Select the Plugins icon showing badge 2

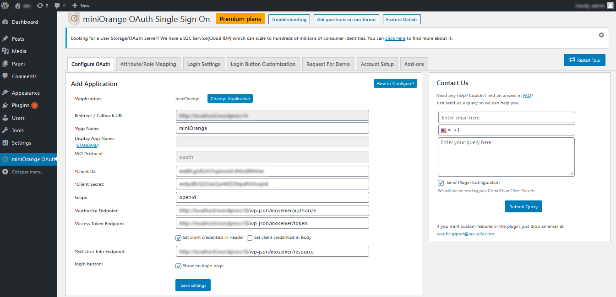click(x=6, y=105)
